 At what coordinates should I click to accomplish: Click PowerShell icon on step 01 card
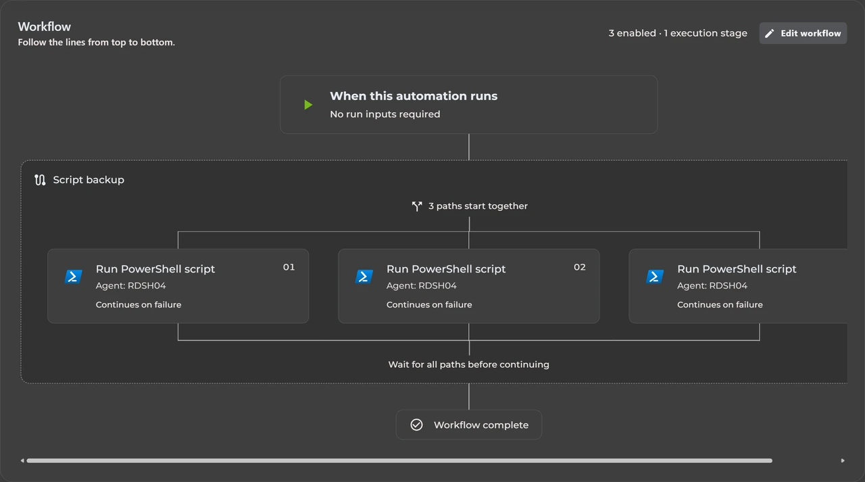[x=74, y=276]
